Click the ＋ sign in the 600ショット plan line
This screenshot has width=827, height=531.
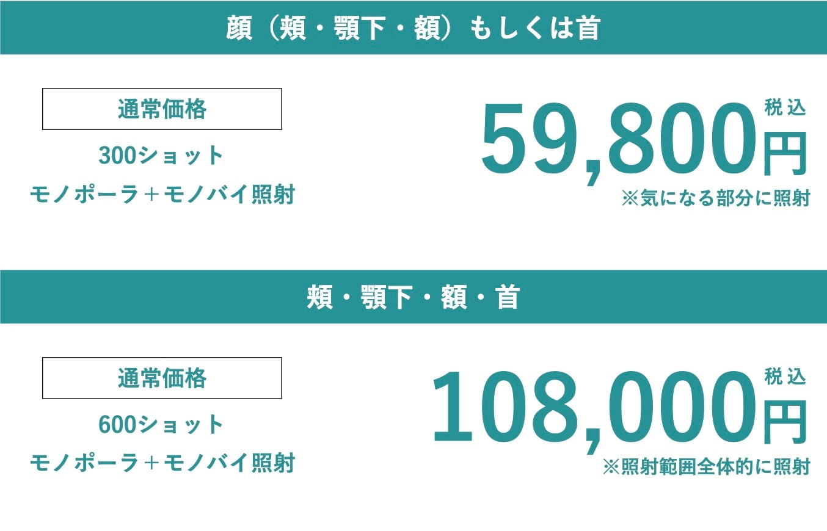click(x=152, y=464)
